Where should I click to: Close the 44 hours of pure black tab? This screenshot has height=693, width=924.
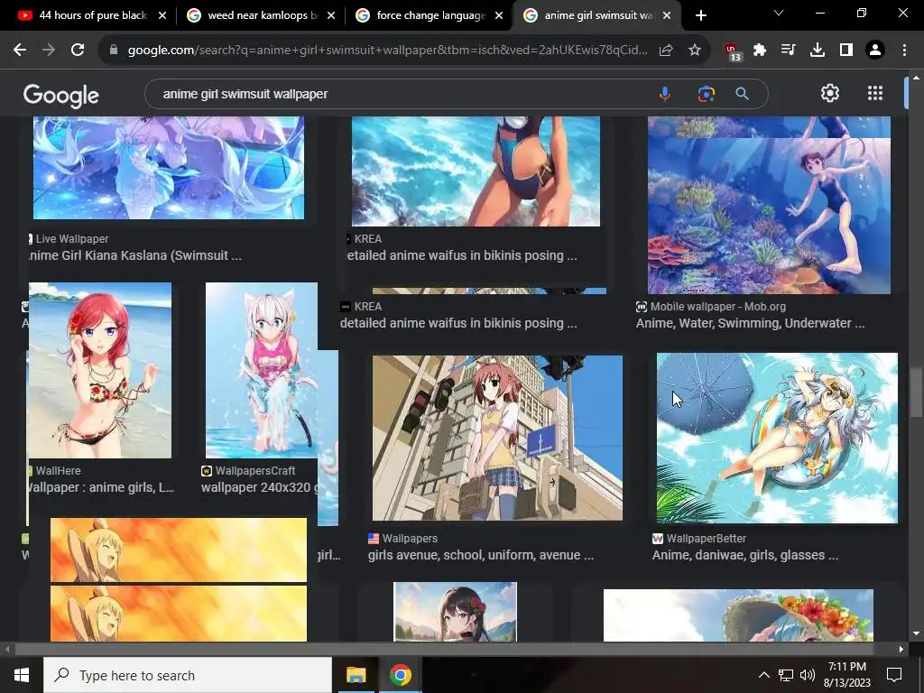click(x=162, y=15)
